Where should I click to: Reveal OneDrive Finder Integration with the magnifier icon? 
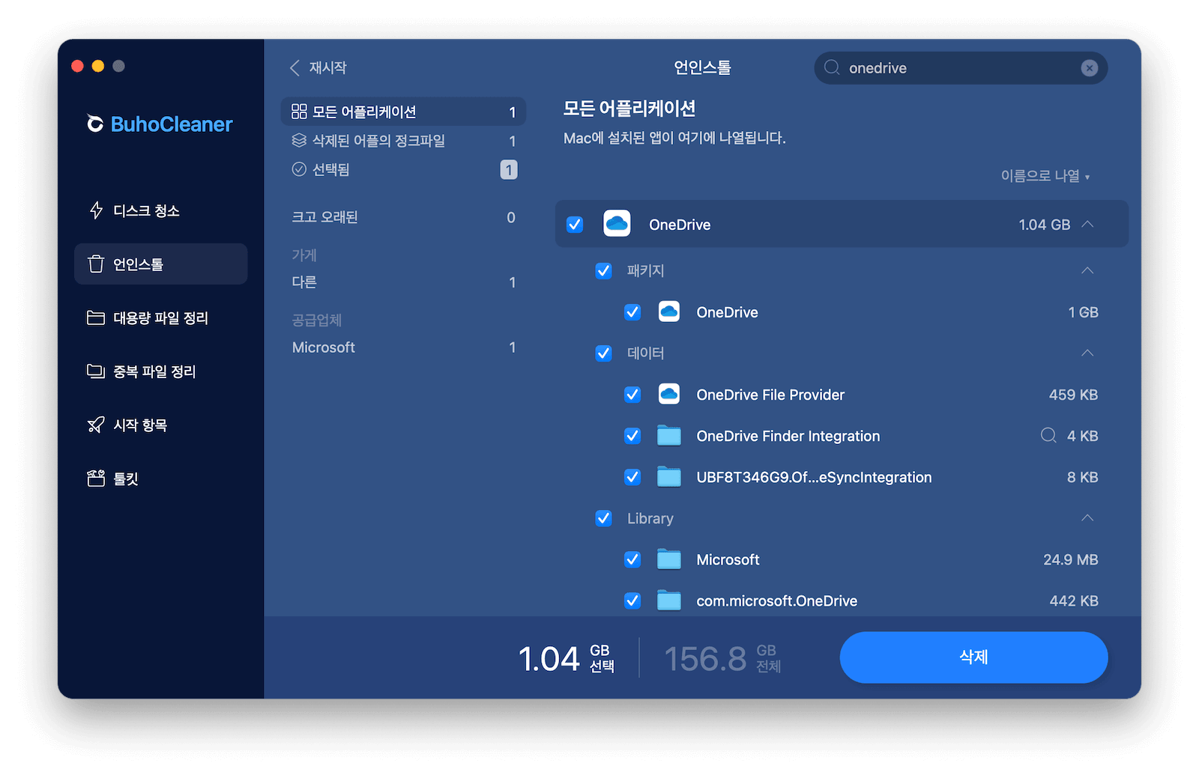[1048, 435]
